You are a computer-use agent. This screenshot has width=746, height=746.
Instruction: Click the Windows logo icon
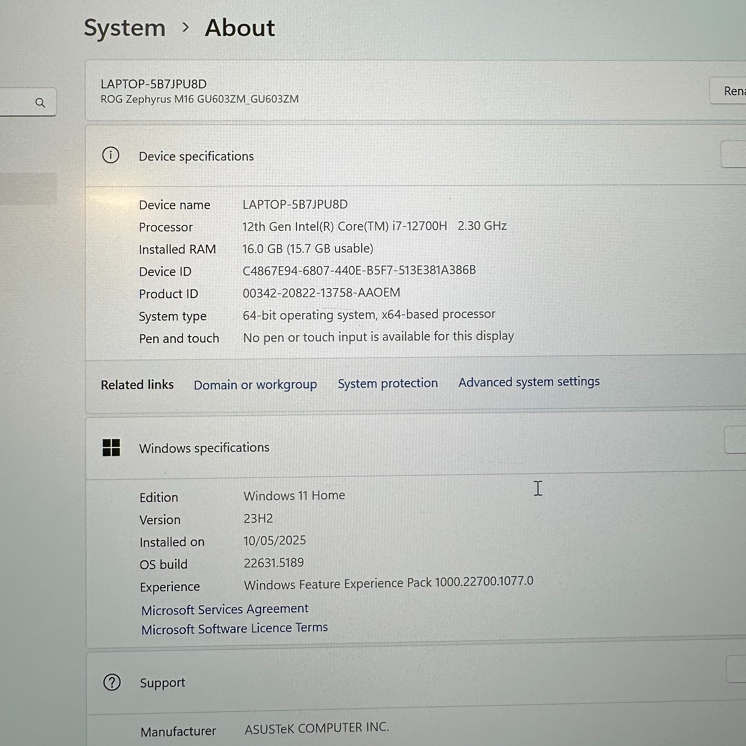point(111,448)
